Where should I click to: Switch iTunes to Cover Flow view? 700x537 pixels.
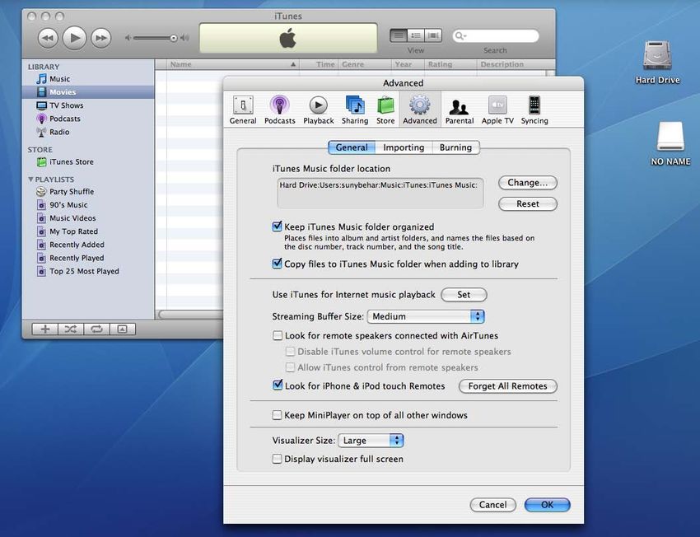(433, 35)
